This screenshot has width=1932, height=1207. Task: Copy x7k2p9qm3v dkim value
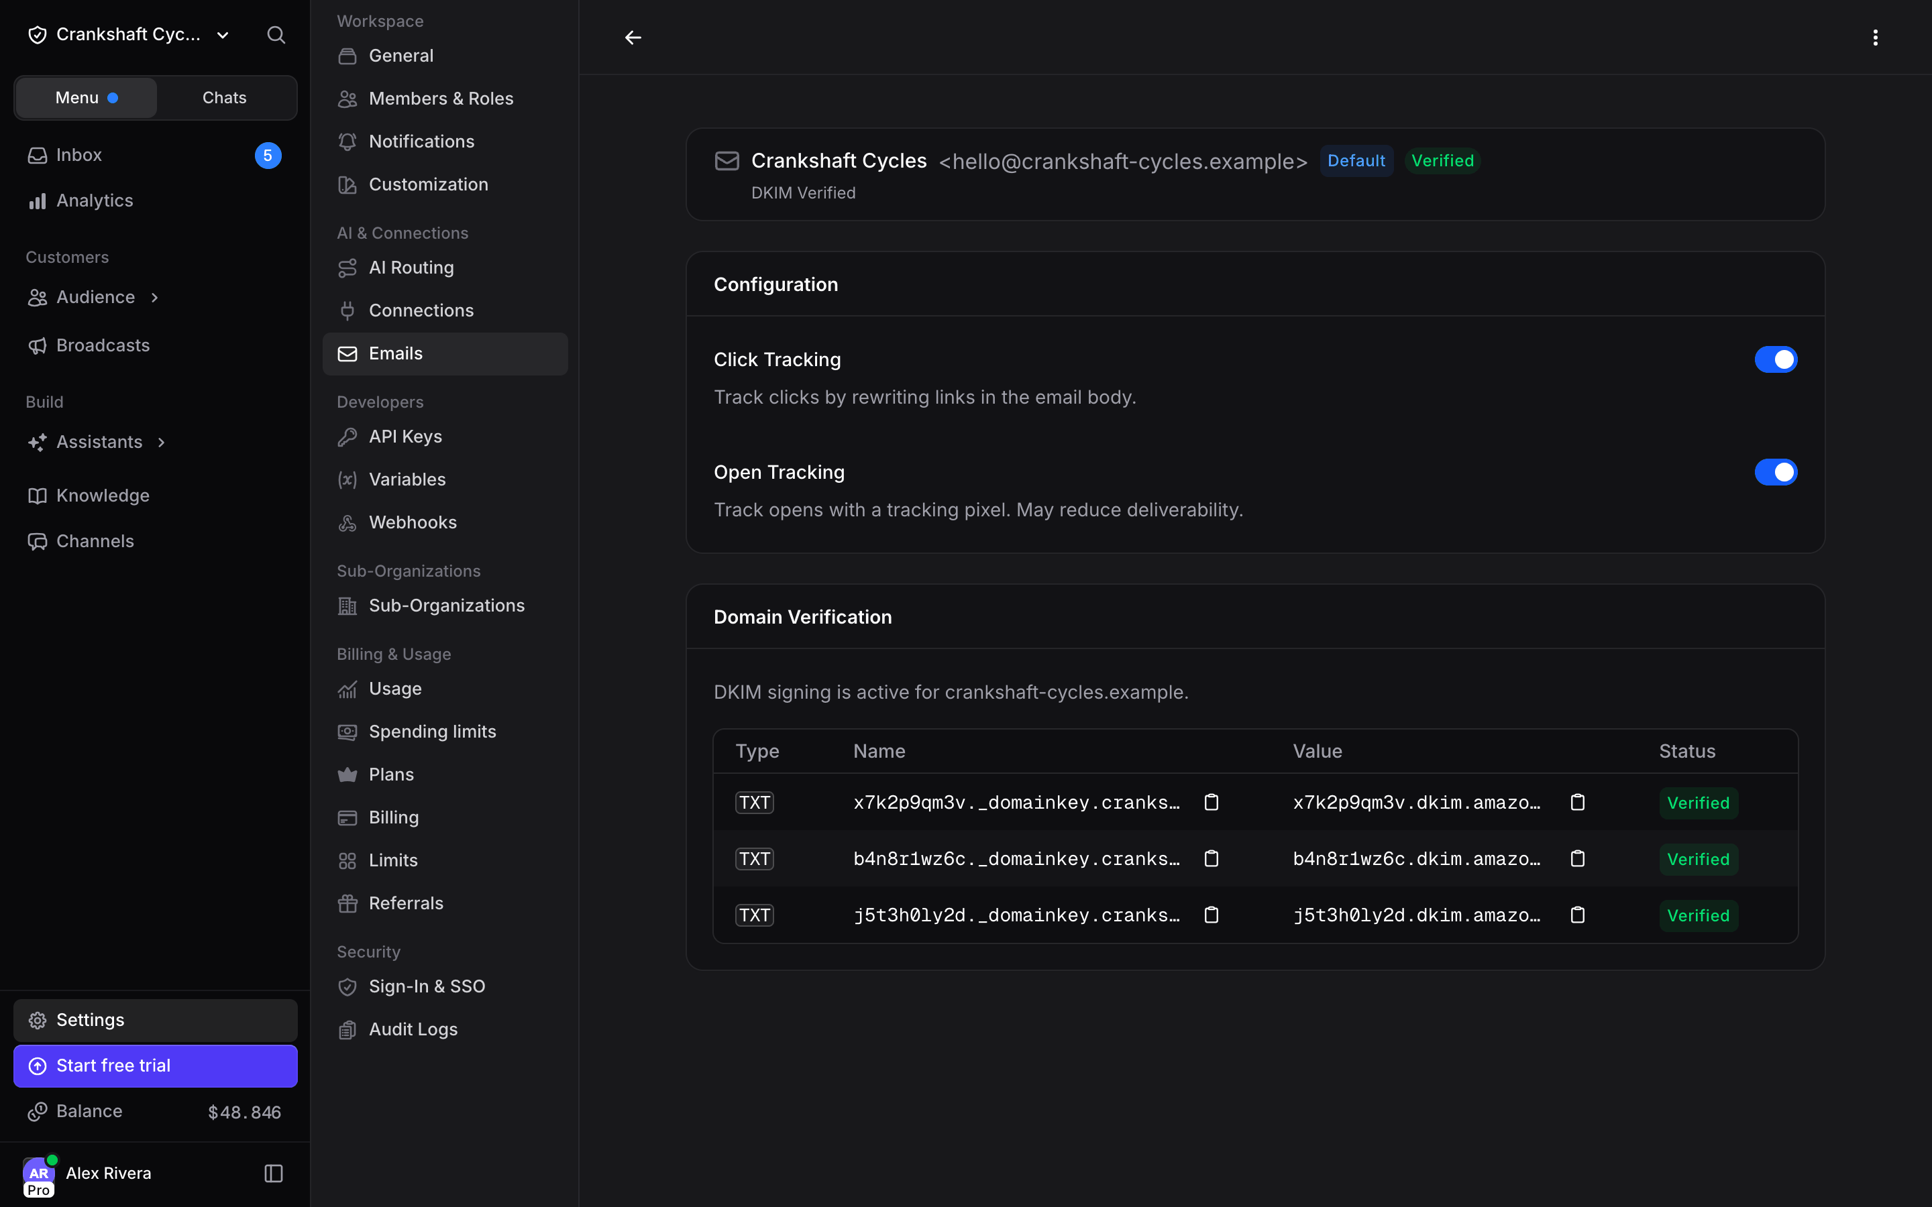tap(1578, 802)
